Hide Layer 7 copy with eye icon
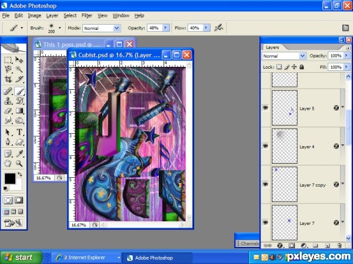Viewport: 353px width, 264px height. pos(266,184)
